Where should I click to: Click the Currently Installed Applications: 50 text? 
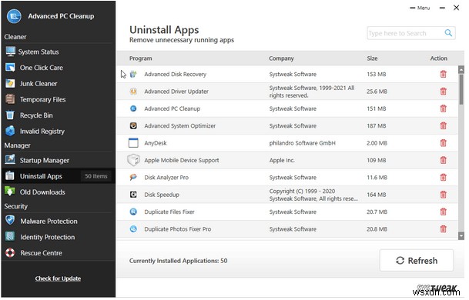click(178, 261)
